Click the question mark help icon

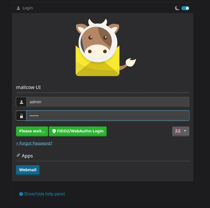point(21,194)
